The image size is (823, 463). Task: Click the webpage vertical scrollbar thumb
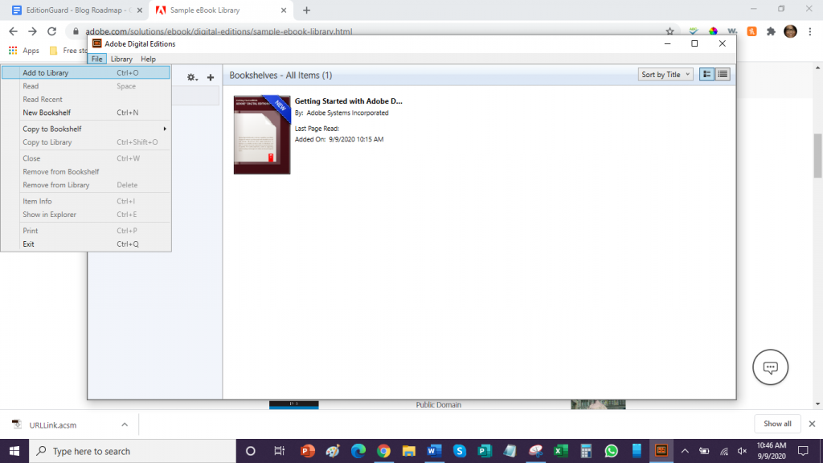(817, 156)
